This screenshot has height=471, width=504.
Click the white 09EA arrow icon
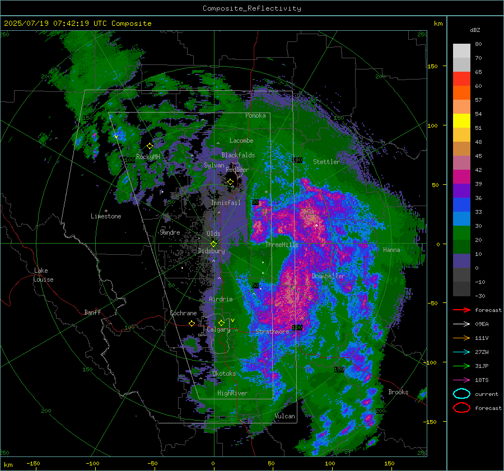pos(461,324)
